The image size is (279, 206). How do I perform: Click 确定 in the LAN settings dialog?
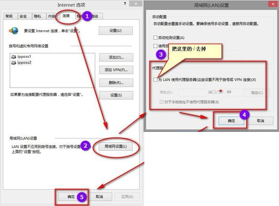tap(231, 121)
